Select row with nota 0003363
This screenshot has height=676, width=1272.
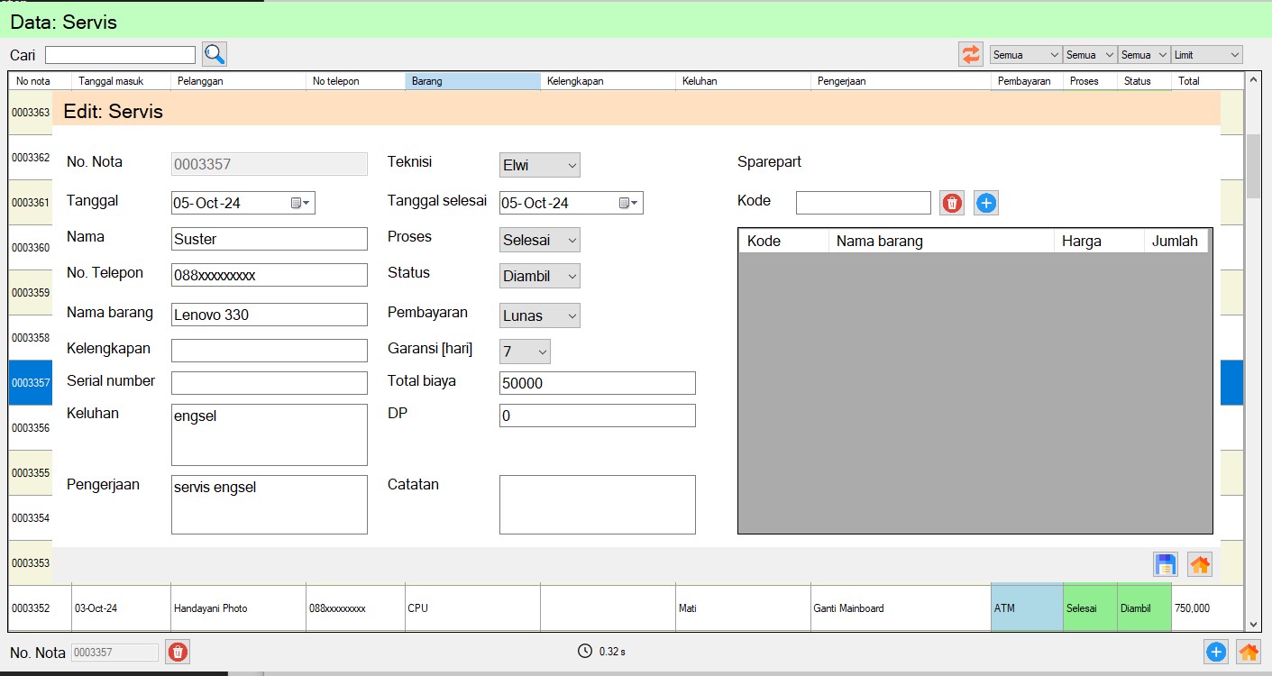tap(31, 113)
